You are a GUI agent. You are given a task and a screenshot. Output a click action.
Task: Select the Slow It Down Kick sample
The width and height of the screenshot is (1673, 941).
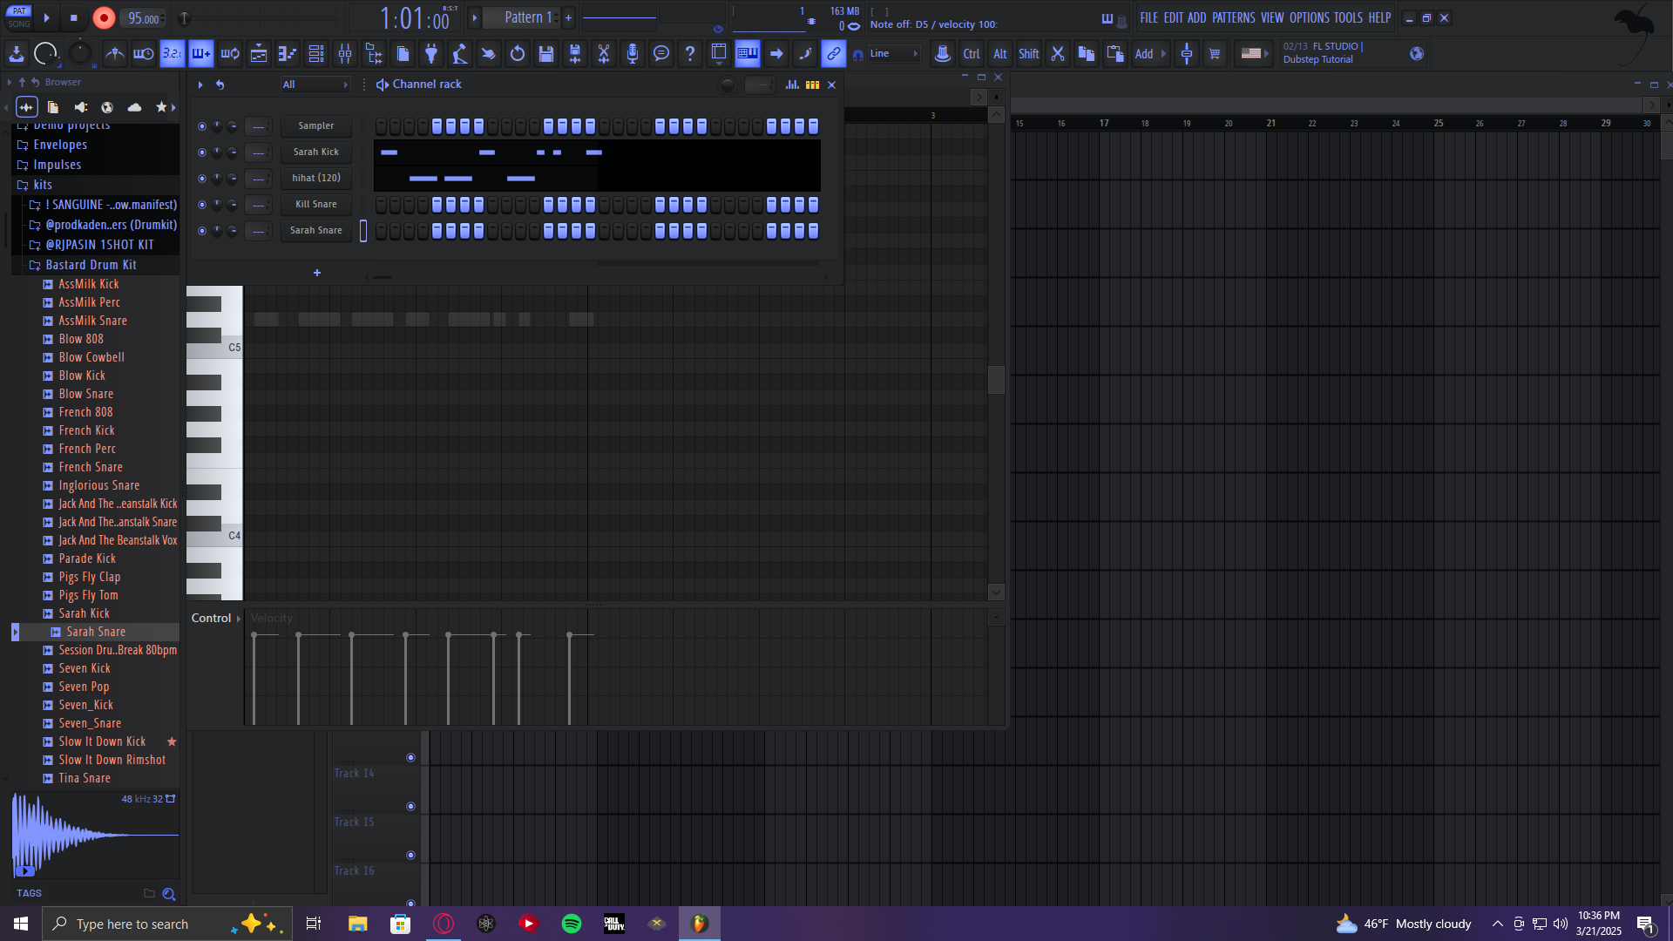(x=102, y=741)
